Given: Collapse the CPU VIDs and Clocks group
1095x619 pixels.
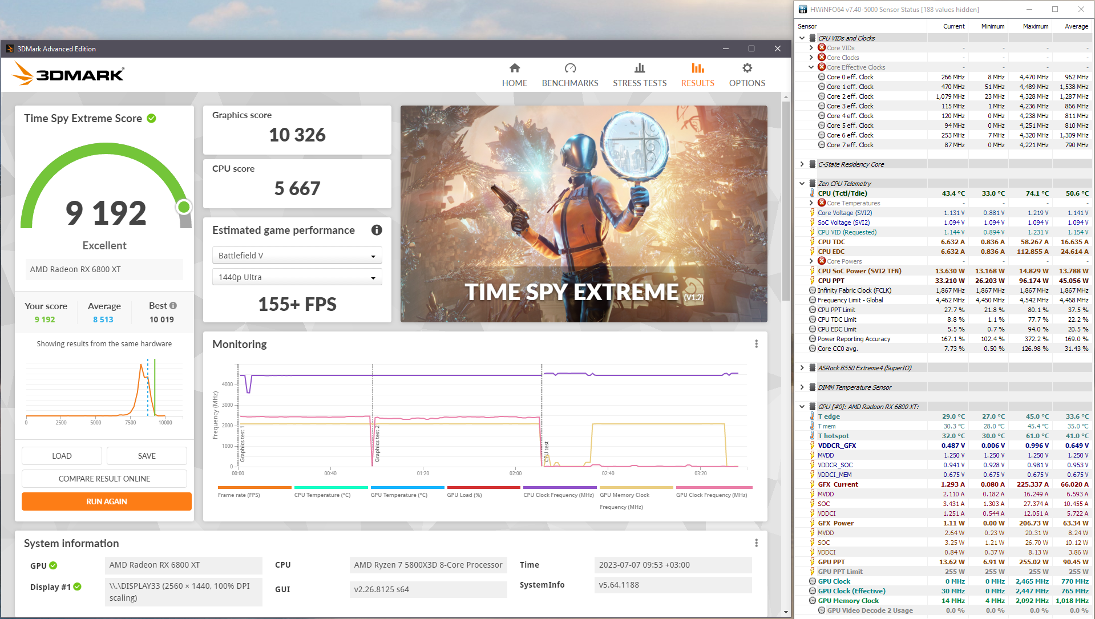Looking at the screenshot, I should click(x=802, y=38).
